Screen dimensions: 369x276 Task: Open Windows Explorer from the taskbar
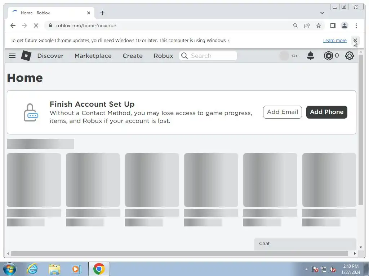54,269
